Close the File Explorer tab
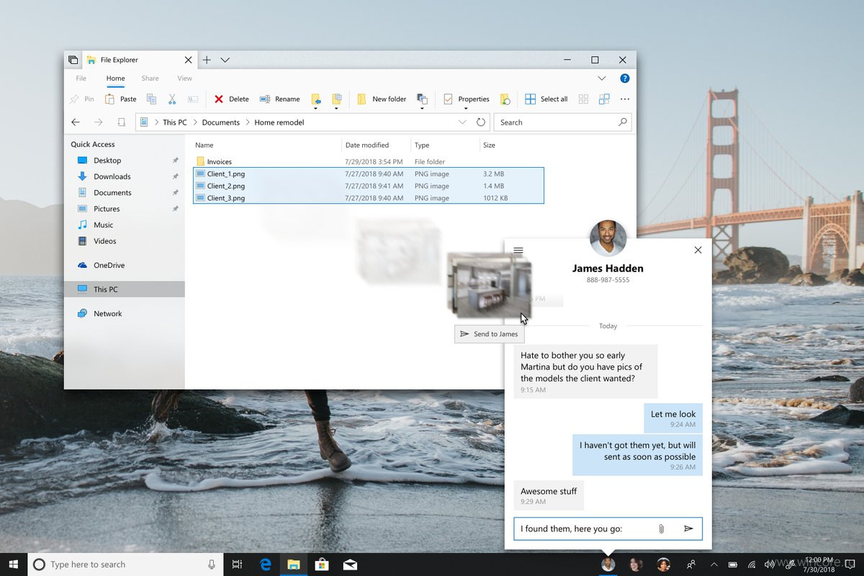Image resolution: width=864 pixels, height=576 pixels. click(x=189, y=60)
